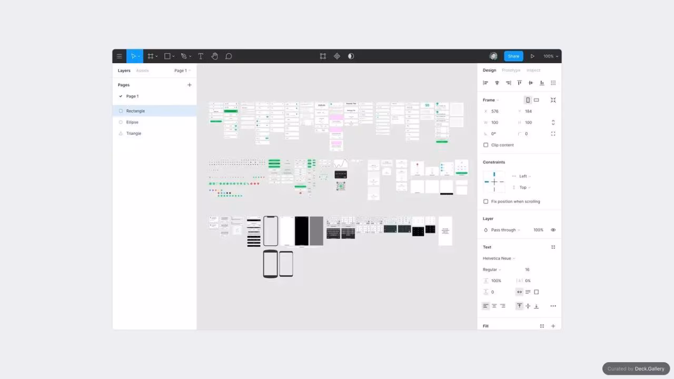674x379 pixels.
Task: Click the Tidy up grid icon
Action: tap(553, 83)
